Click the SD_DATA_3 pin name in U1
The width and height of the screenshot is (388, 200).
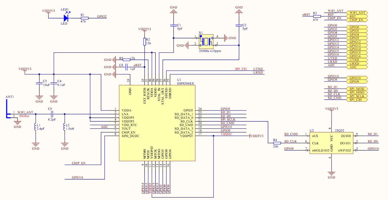coord(183,129)
